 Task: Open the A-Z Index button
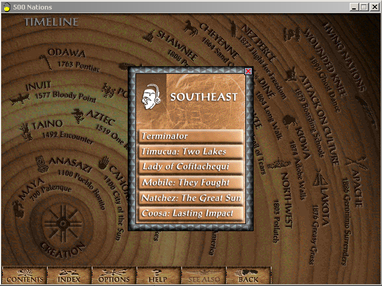pyautogui.click(x=69, y=275)
